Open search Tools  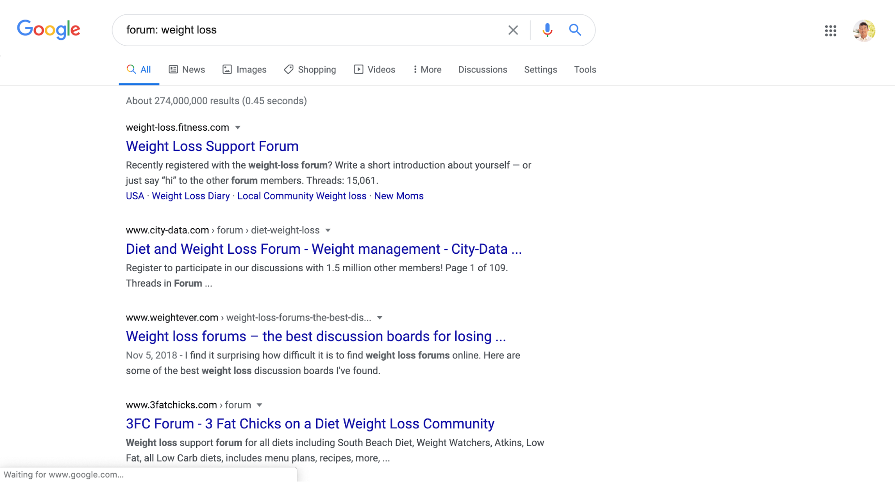[585, 70]
